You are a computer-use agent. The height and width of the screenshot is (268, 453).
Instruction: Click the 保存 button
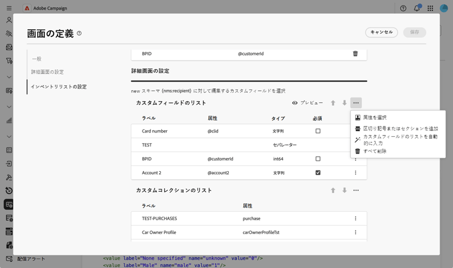point(414,32)
